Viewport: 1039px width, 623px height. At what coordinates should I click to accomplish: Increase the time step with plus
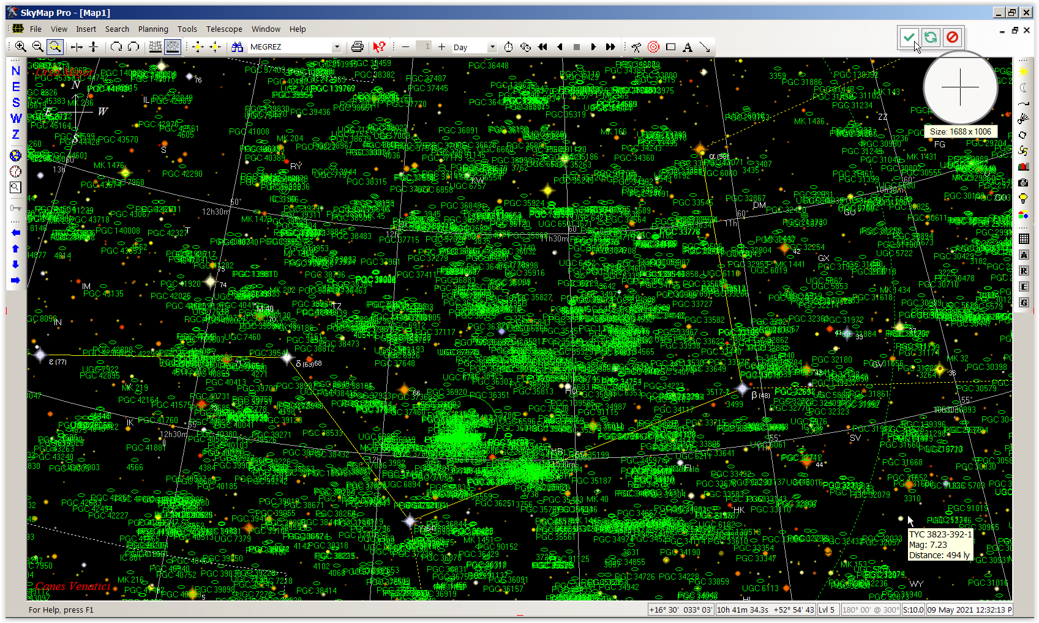(x=441, y=47)
